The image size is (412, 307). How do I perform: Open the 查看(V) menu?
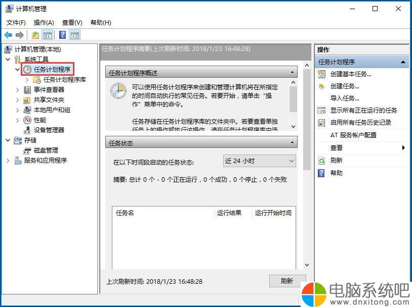[x=72, y=23]
